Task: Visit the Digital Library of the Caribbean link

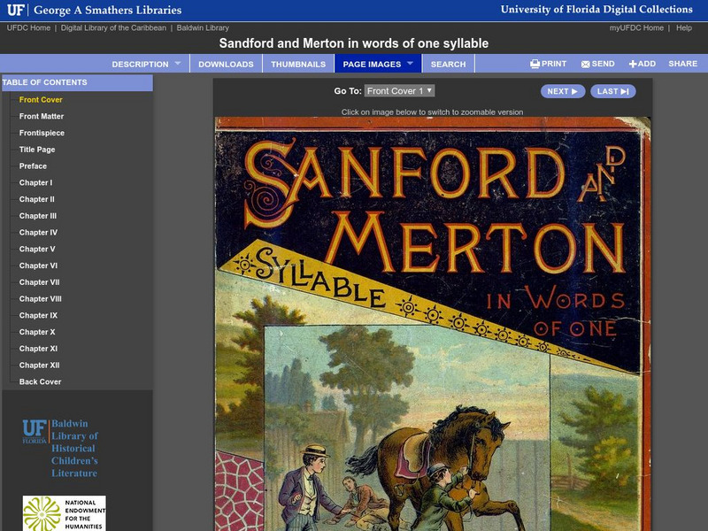Action: [112, 27]
